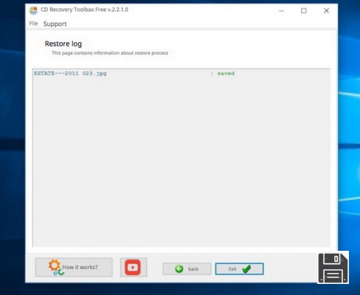Click the Exit button label
This screenshot has height=295, width=360.
pos(232,269)
